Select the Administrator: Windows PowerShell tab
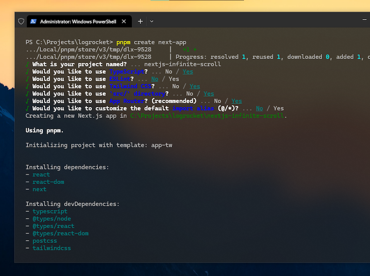The image size is (370, 276). coord(79,21)
